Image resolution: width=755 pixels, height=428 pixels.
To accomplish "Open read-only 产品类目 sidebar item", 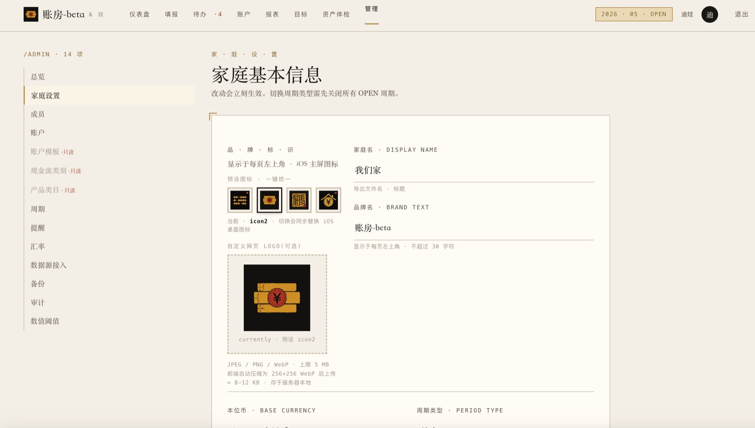I will pyautogui.click(x=109, y=190).
